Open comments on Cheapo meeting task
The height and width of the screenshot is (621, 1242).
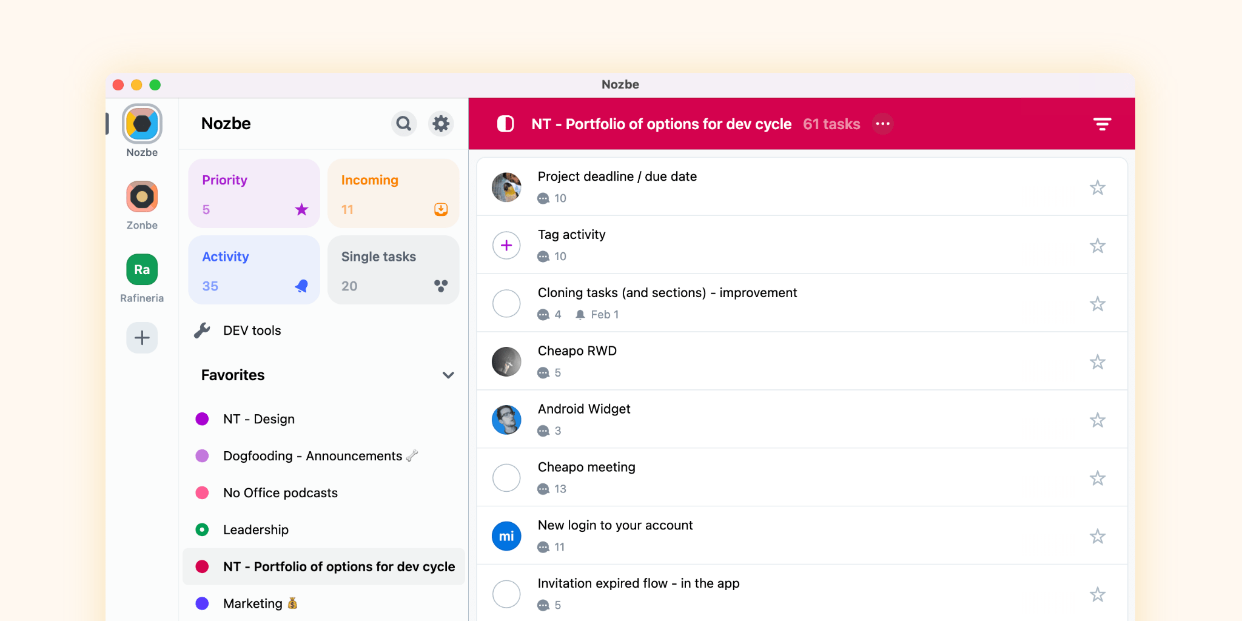(552, 489)
